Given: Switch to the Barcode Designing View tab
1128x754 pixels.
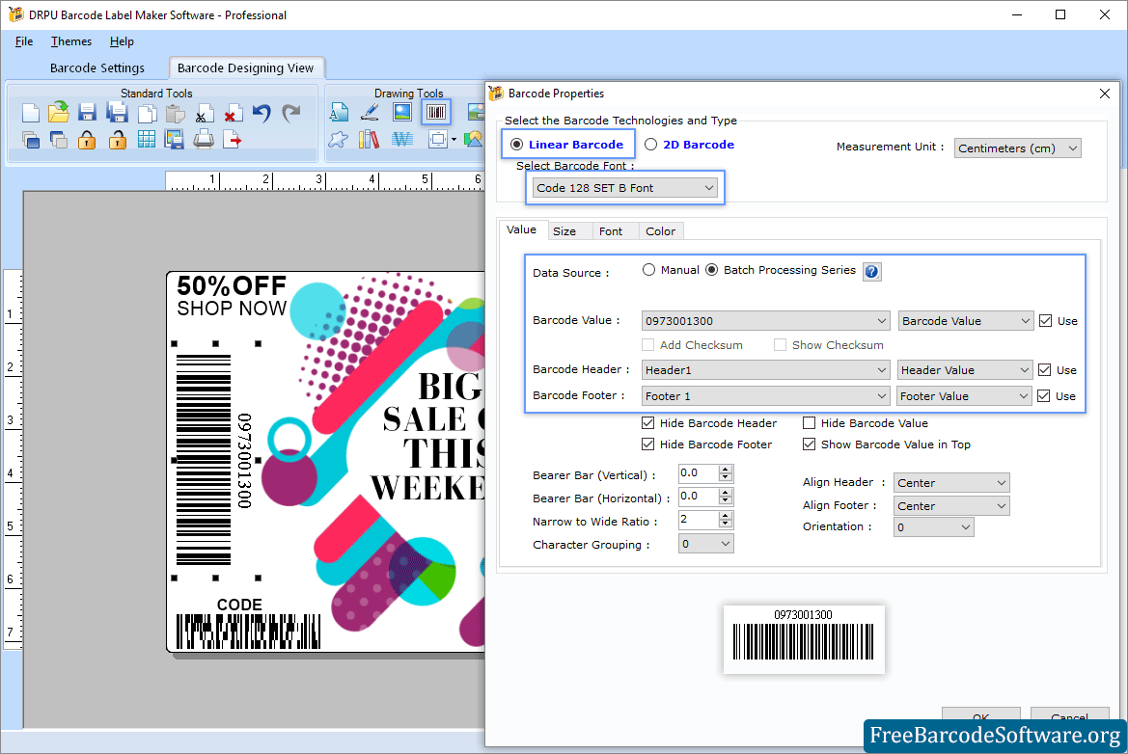Looking at the screenshot, I should 246,68.
